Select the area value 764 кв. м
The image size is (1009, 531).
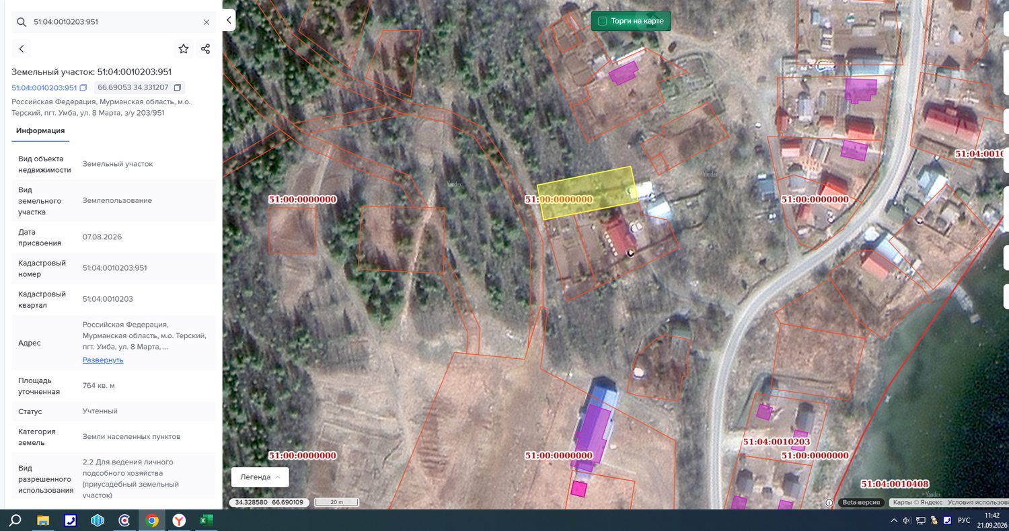point(99,386)
